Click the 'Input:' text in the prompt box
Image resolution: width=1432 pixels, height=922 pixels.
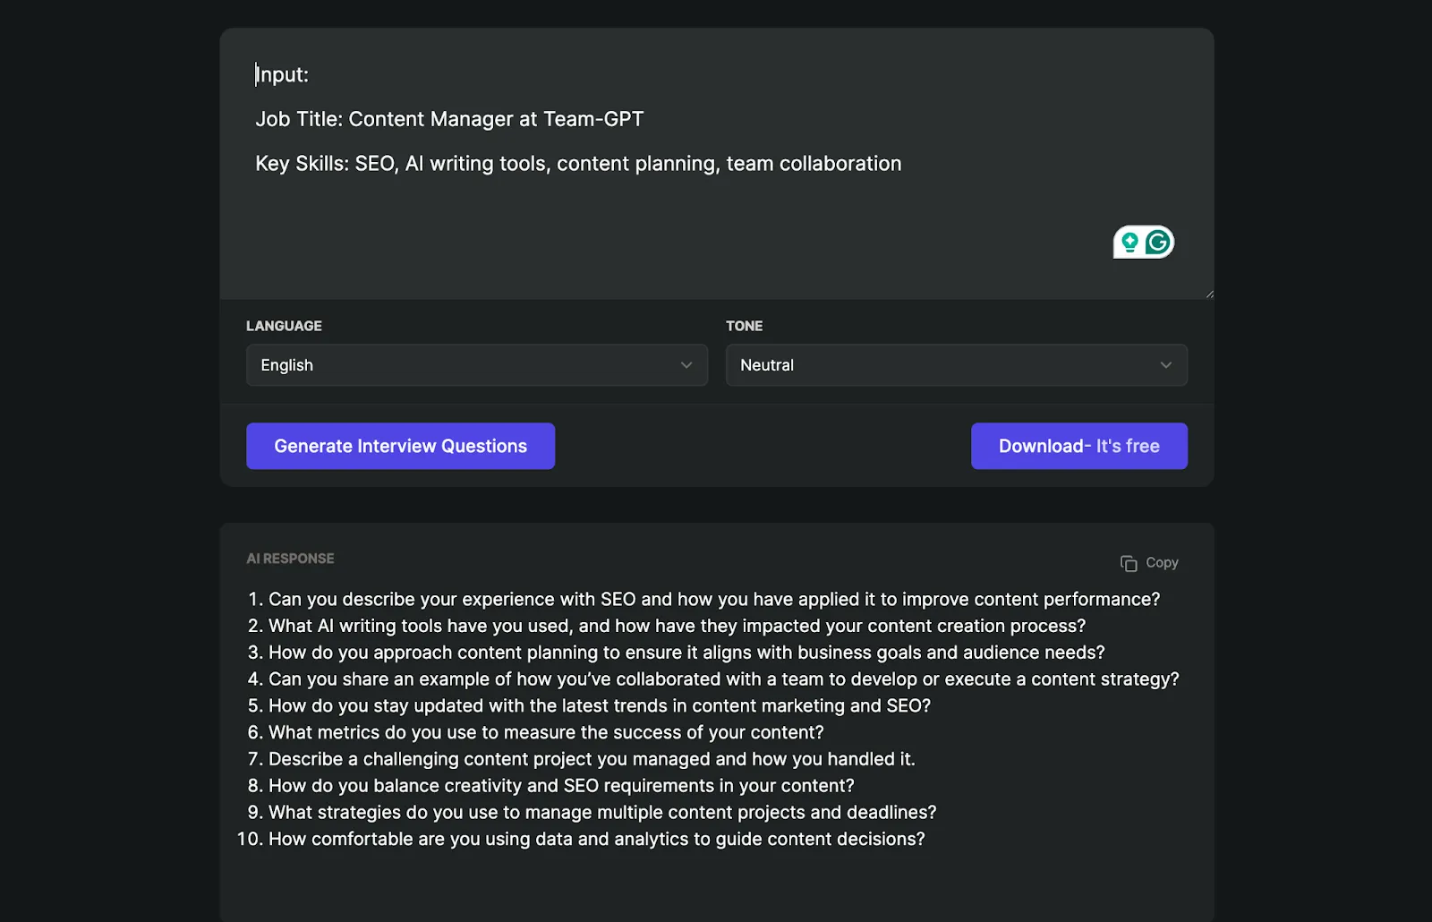pyautogui.click(x=282, y=74)
